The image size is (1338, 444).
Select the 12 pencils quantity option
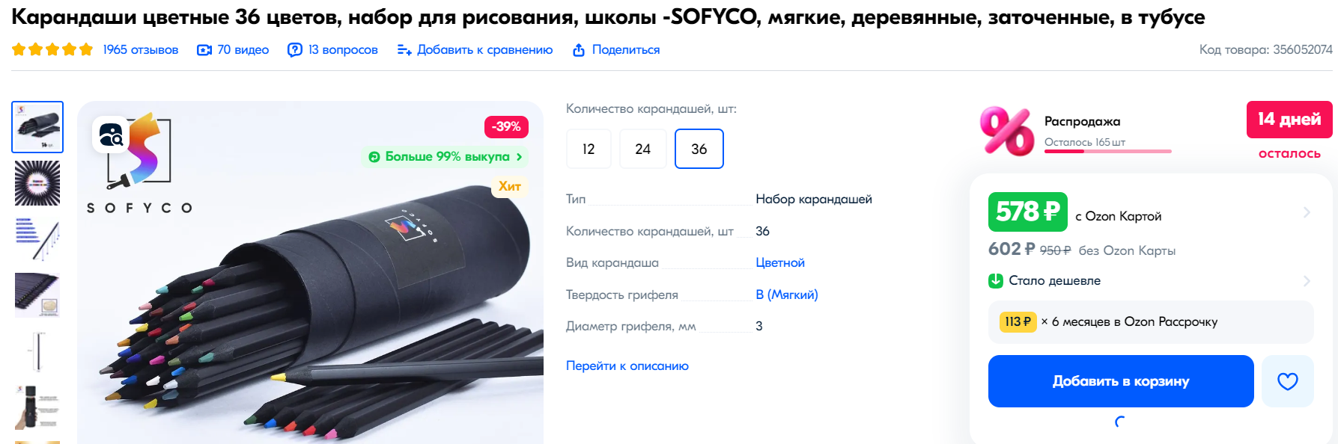click(x=589, y=149)
